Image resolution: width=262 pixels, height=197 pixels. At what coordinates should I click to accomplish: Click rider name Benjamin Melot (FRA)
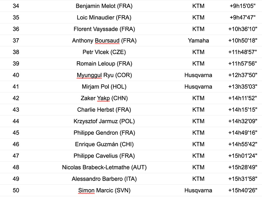pos(104,6)
